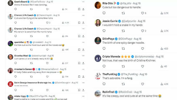This screenshot has height=100, width=177.
Task: Like Cripto Moneda's tweet
Action: coord(143,66)
